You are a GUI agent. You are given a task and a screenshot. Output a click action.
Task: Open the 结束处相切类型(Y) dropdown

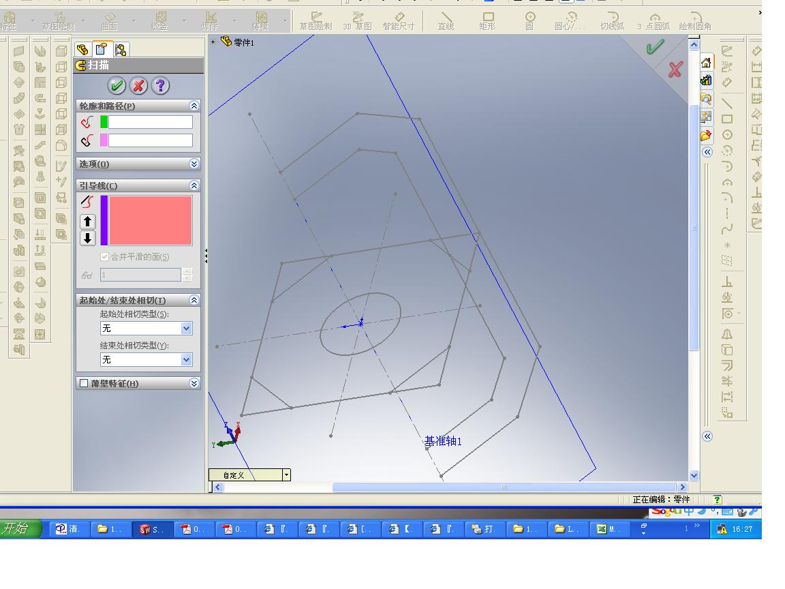pos(186,360)
